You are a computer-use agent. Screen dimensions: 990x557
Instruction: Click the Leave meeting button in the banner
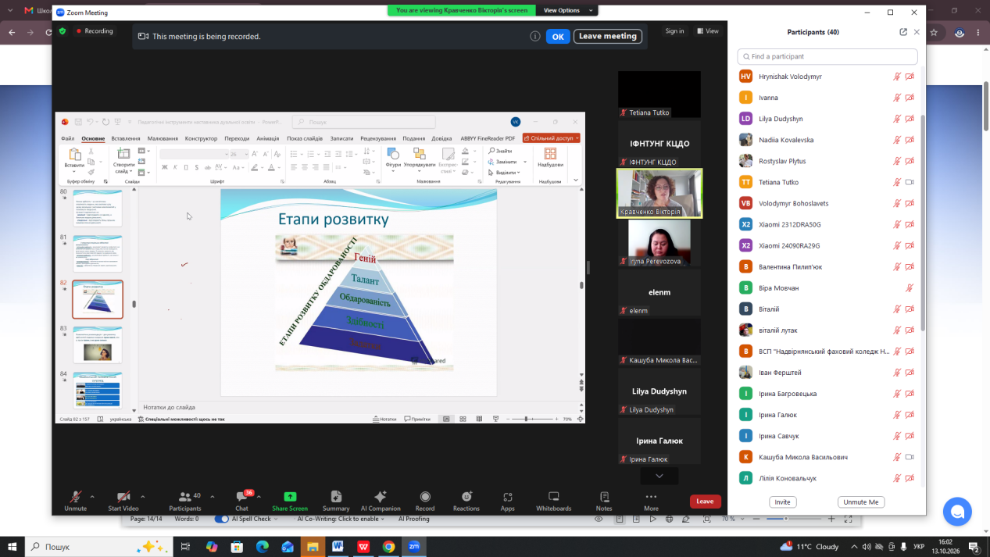[x=608, y=36]
